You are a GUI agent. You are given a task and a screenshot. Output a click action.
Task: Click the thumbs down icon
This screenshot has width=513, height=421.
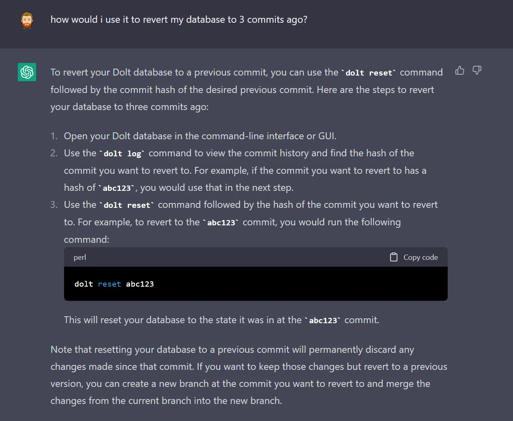pos(477,71)
